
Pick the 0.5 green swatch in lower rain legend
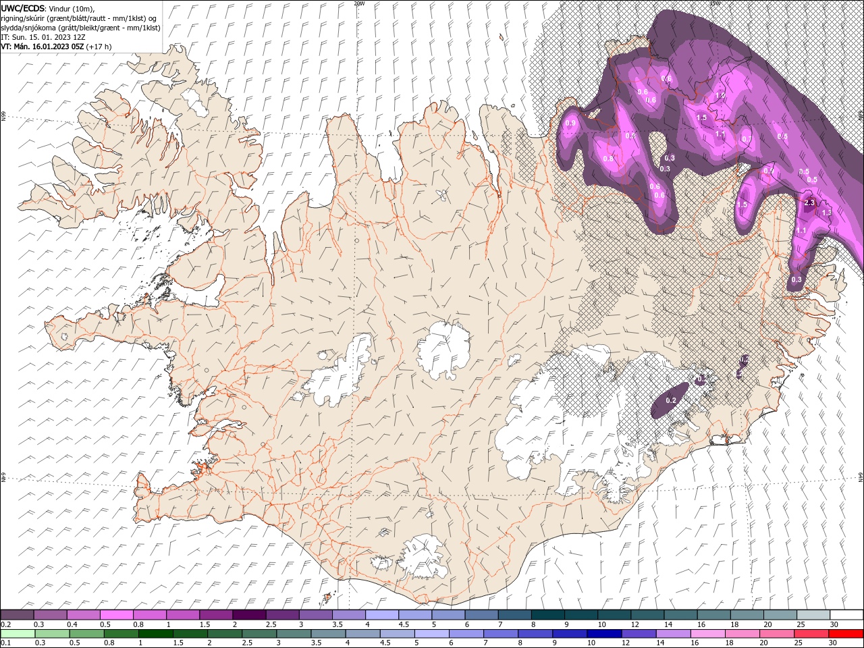coord(87,633)
